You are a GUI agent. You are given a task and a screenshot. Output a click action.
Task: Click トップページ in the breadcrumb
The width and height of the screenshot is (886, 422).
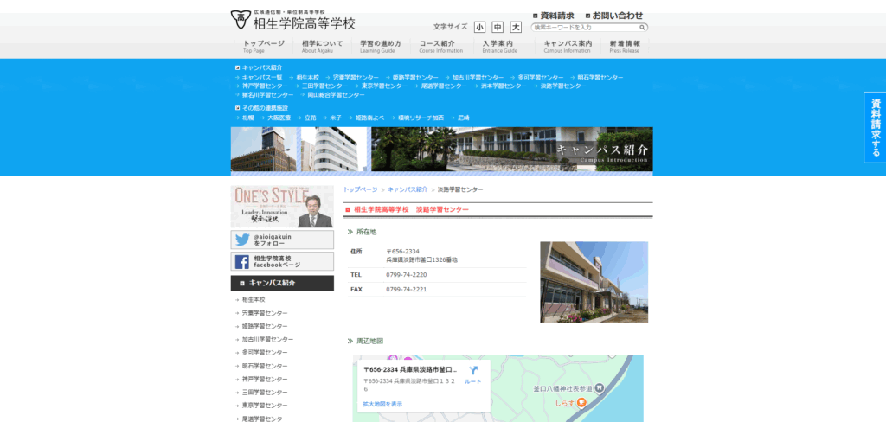[x=360, y=189]
